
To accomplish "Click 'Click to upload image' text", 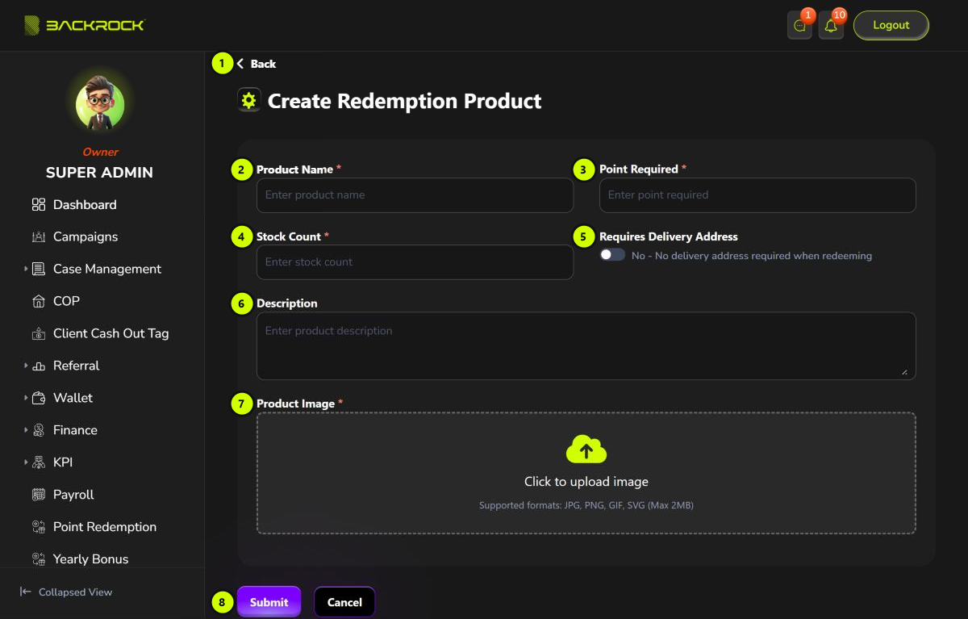I will 586,482.
